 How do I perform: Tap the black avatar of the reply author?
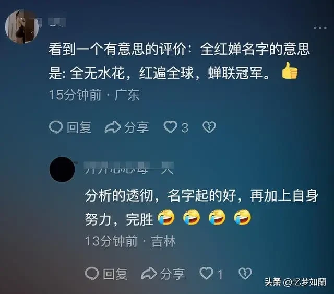point(62,170)
